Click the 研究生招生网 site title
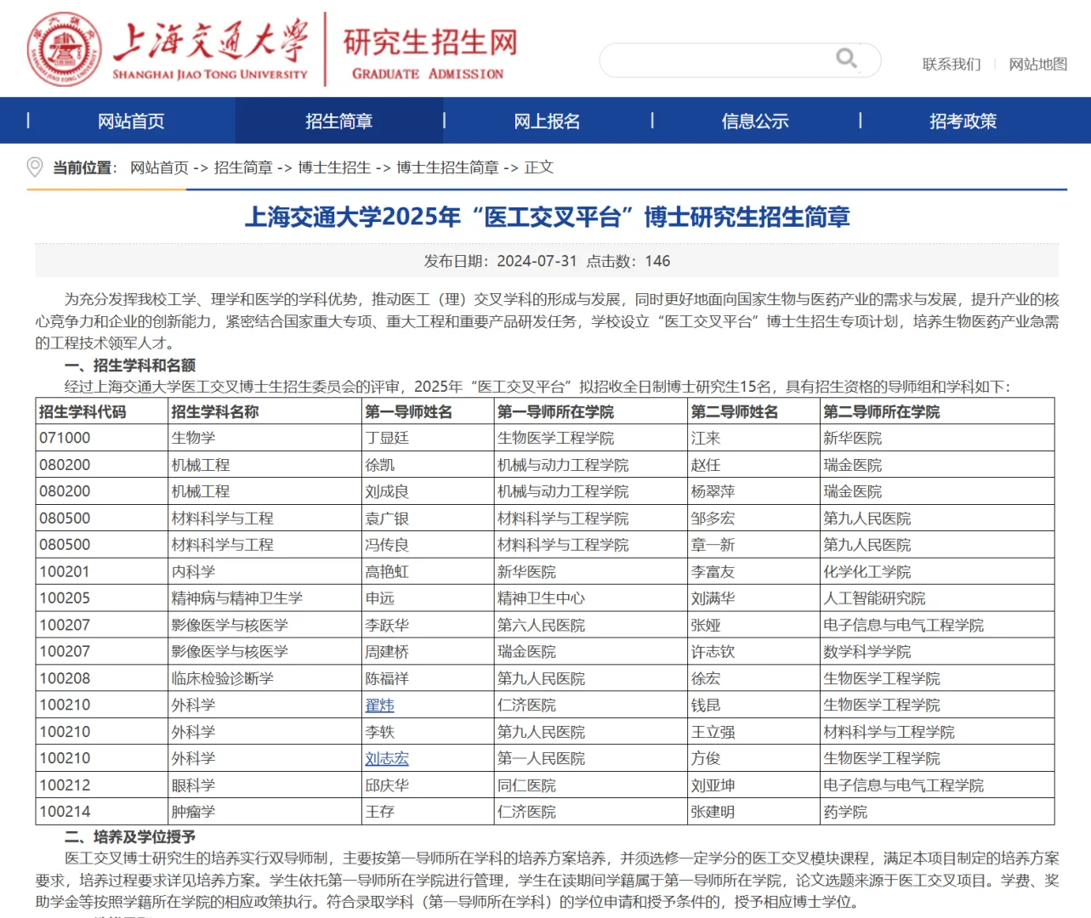 coord(430,42)
